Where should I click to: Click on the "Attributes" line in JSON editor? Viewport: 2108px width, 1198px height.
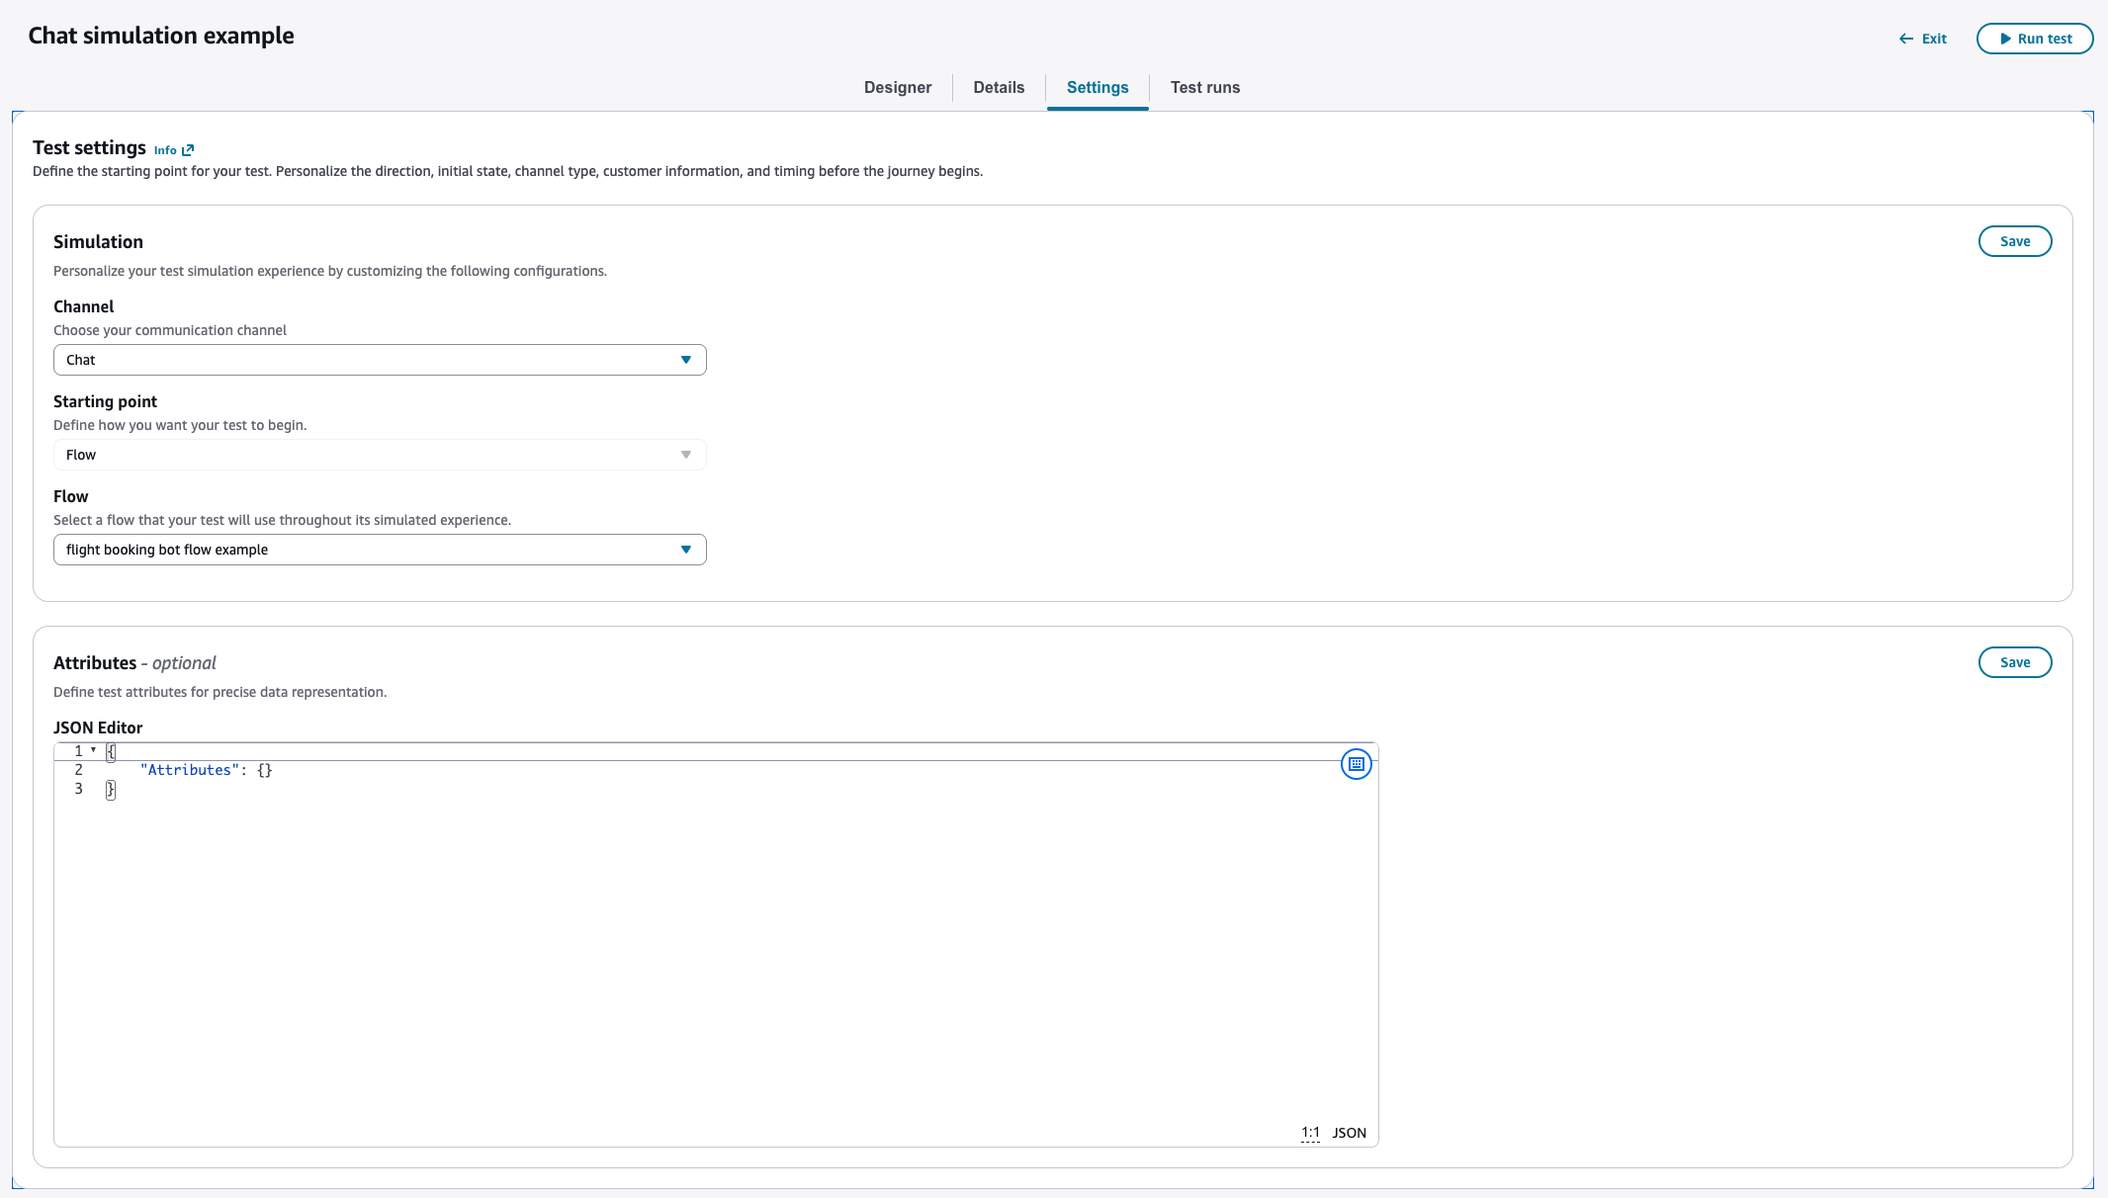coord(206,770)
